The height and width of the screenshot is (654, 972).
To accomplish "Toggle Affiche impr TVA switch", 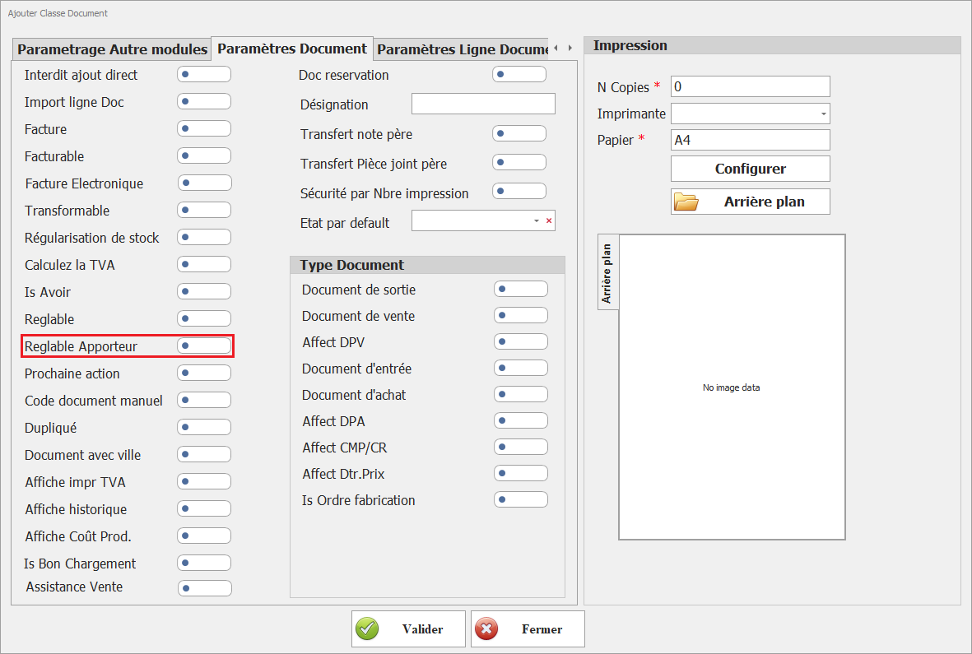I will [204, 481].
